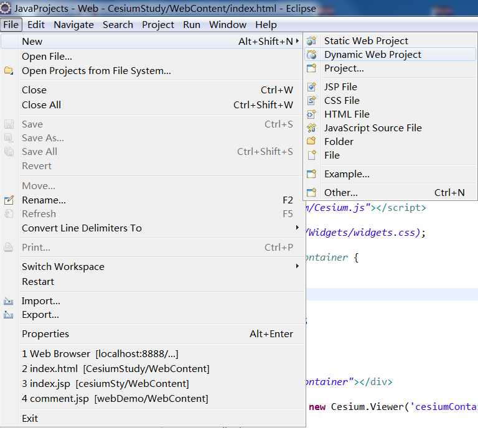The width and height of the screenshot is (478, 428).
Task: Expand the New submenu arrow
Action: click(x=298, y=41)
